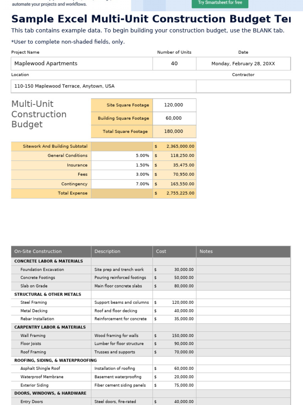Click the On-Site Construction column header
Viewport: 303px width, 405px height.
point(51,252)
